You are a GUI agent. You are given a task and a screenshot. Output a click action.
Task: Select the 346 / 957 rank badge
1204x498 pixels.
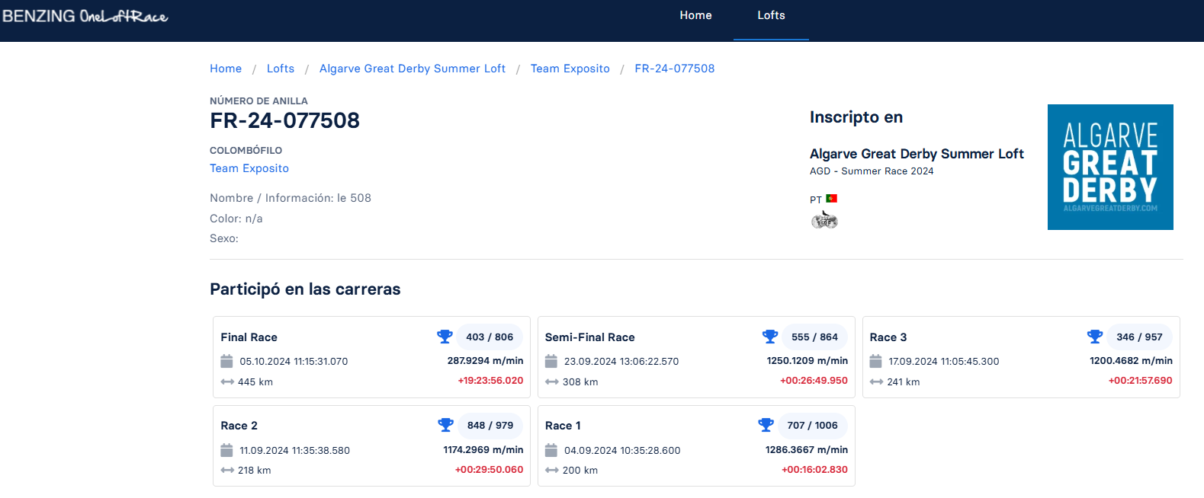tap(1139, 337)
